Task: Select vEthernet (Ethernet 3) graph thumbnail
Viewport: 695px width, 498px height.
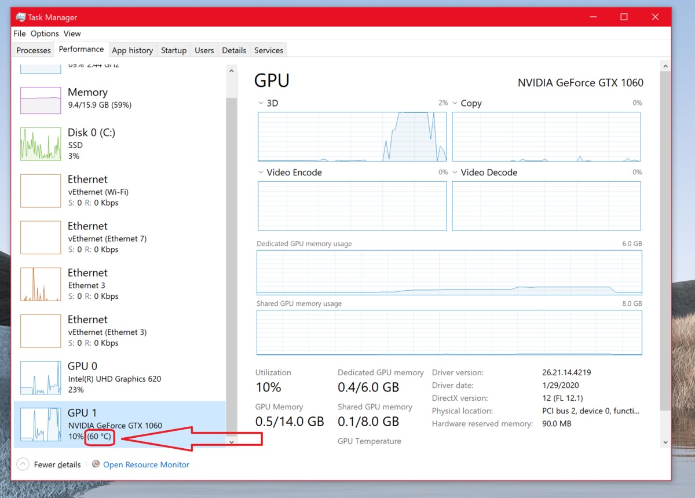Action: coord(41,331)
